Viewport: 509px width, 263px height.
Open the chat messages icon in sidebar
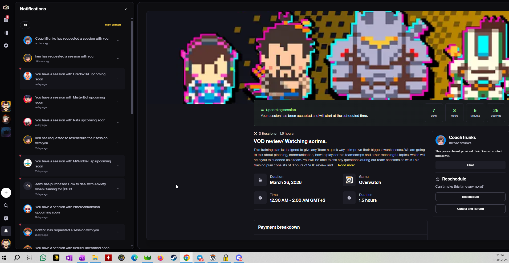(x=6, y=218)
